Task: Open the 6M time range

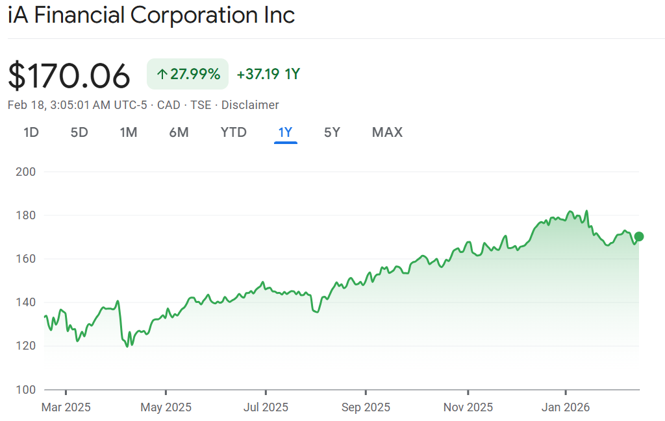Action: click(x=179, y=132)
